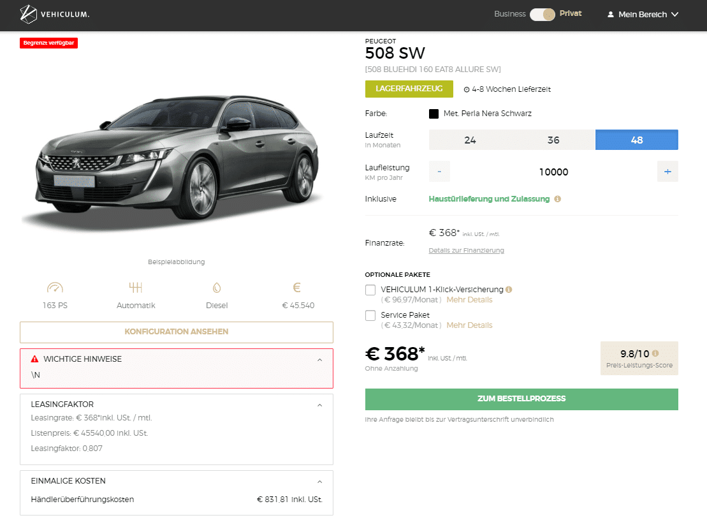Open Mehr Details for 1-Klick-Versicherung
The image size is (707, 527).
(469, 300)
